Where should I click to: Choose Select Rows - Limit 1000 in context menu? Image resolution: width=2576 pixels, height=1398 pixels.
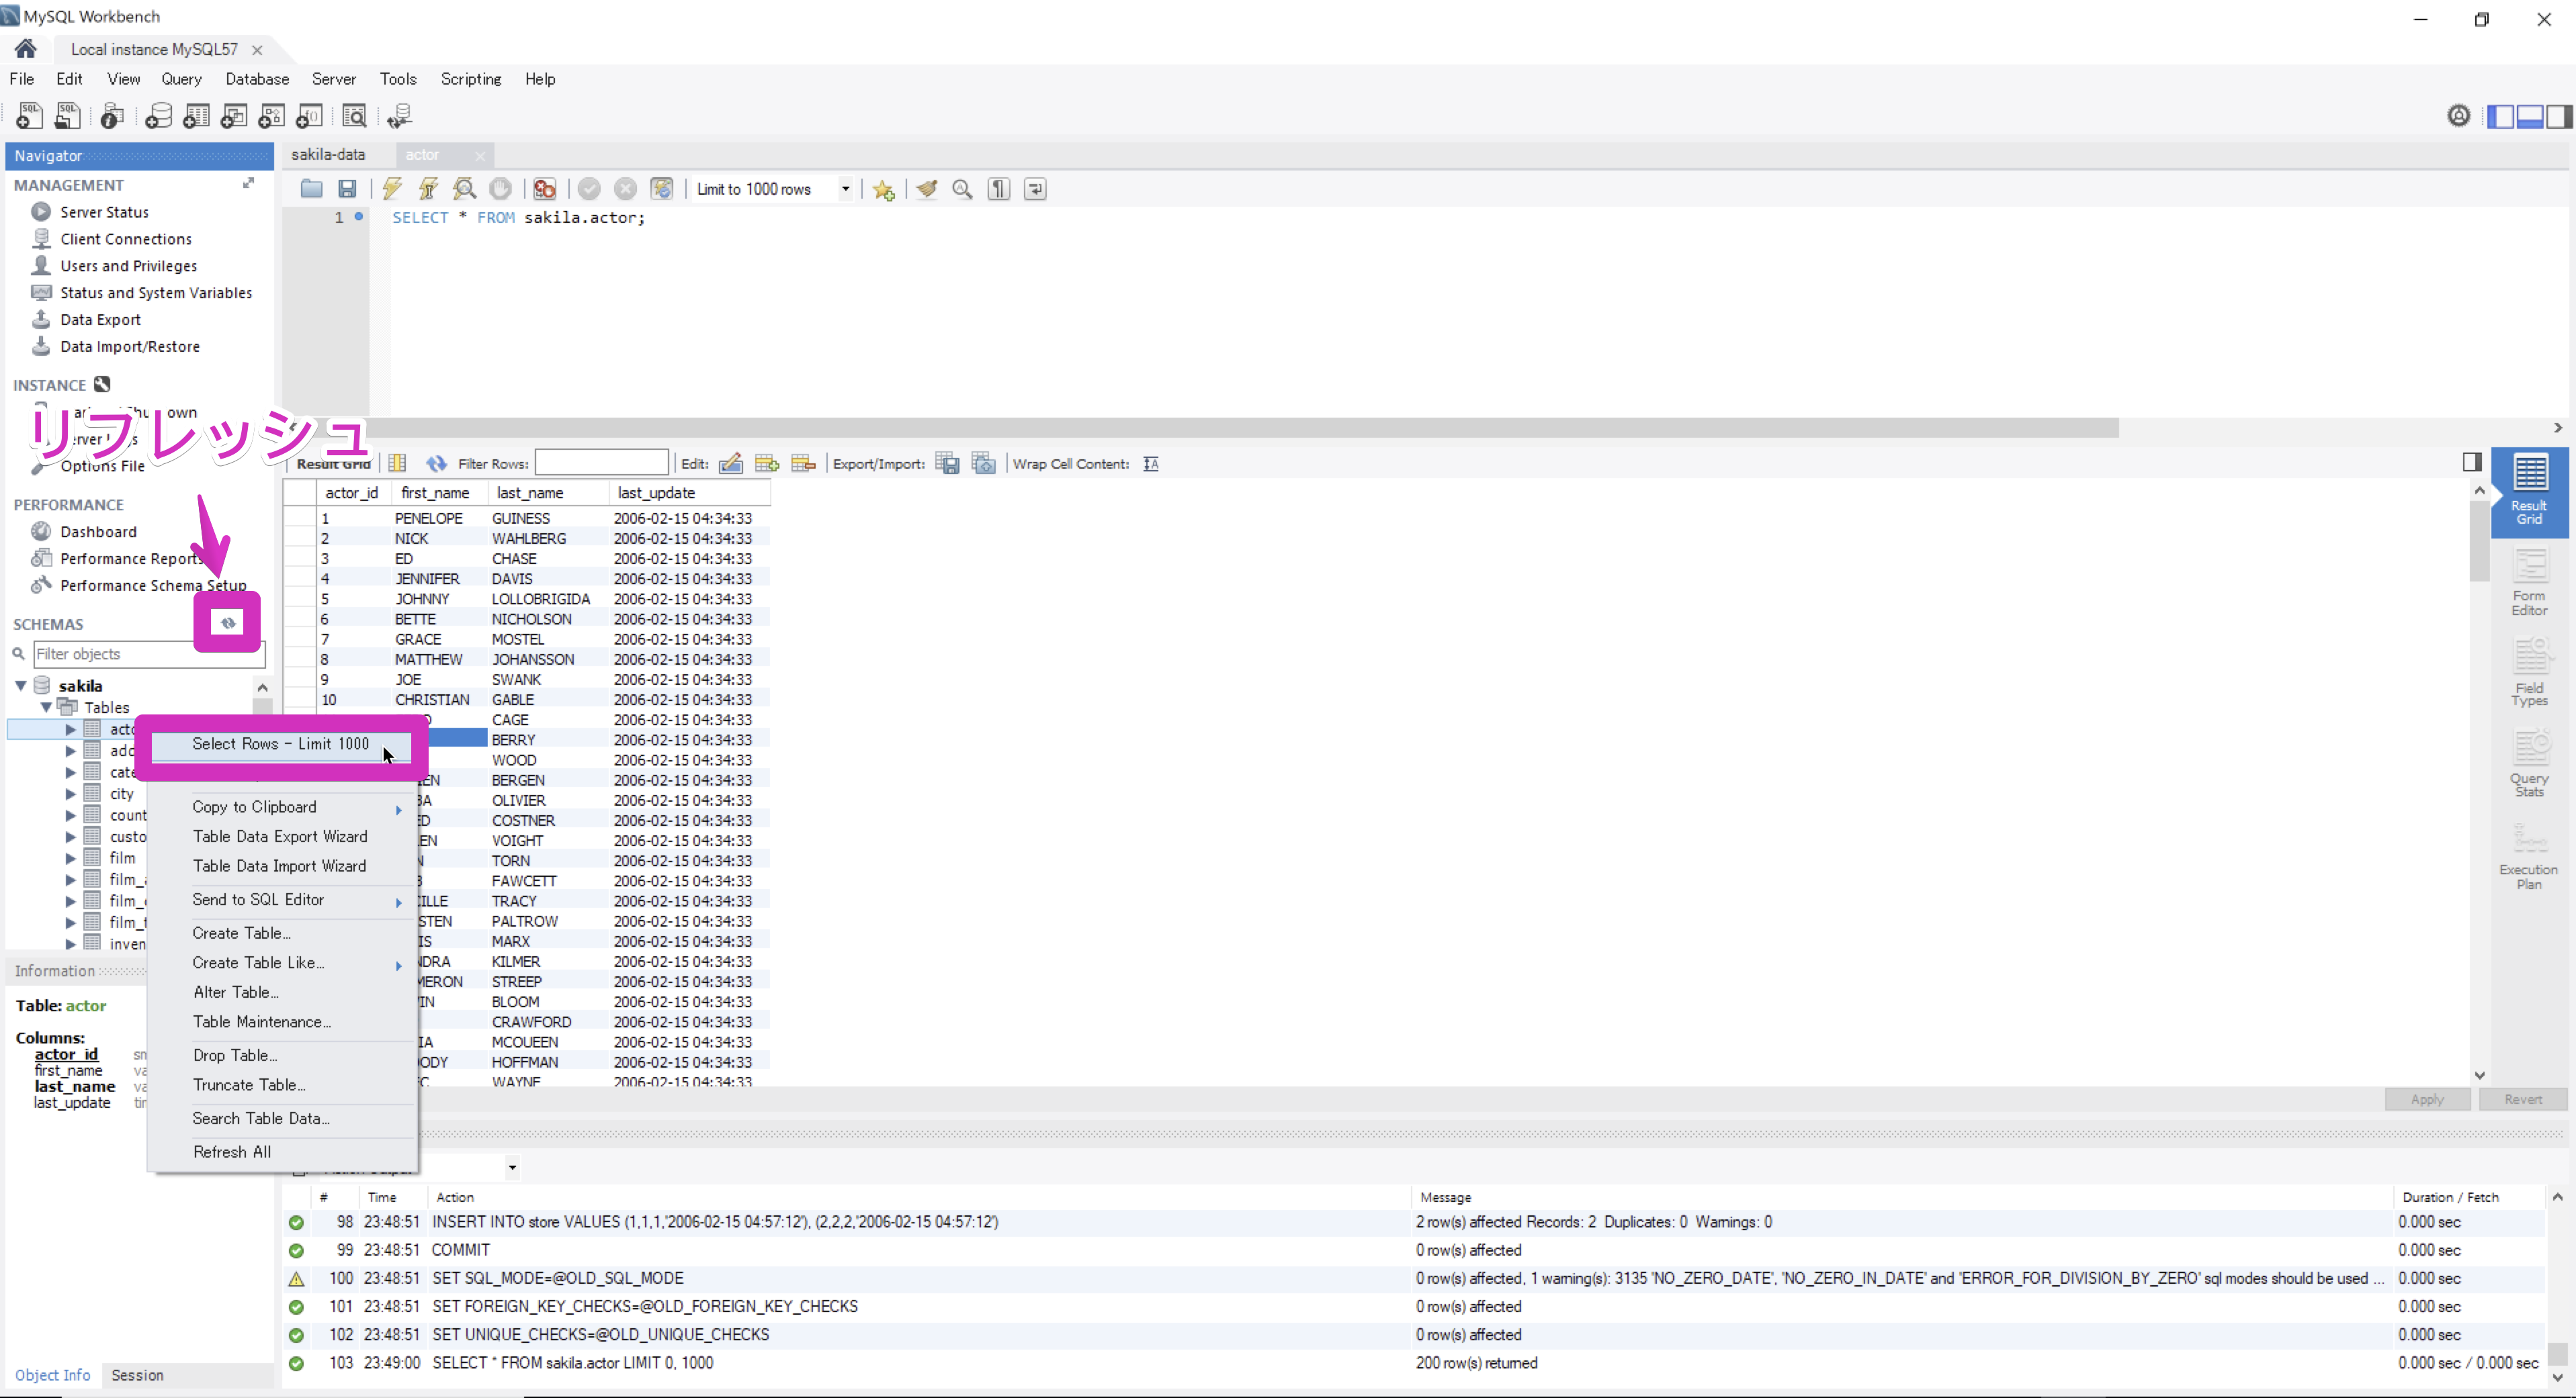[x=280, y=743]
